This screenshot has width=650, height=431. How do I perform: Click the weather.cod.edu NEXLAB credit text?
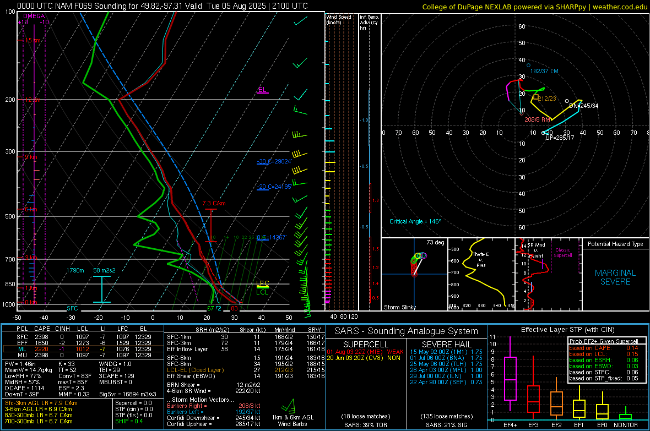click(x=535, y=7)
